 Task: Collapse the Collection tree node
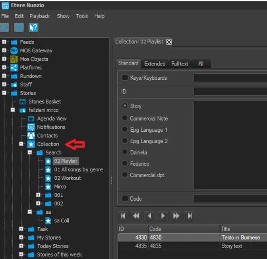(x=21, y=144)
